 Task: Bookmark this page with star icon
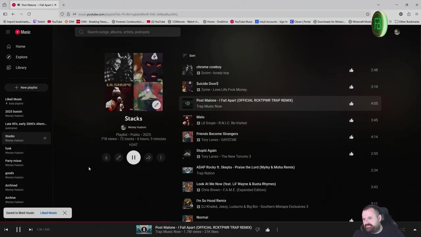point(368,14)
